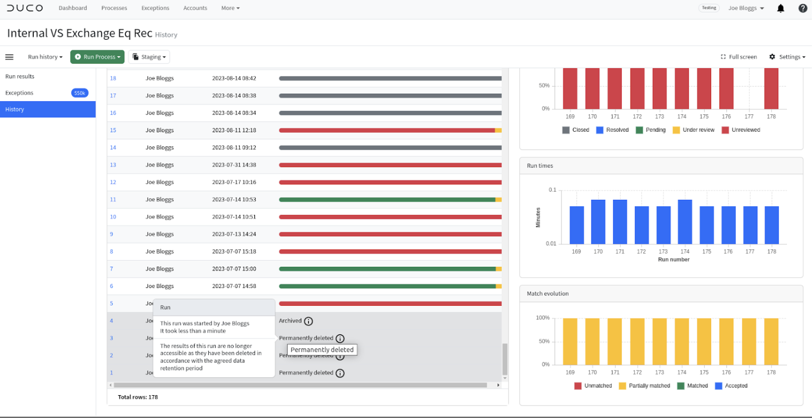This screenshot has width=812, height=418.
Task: Click run 174 bar in Run times
Action: [x=685, y=222]
